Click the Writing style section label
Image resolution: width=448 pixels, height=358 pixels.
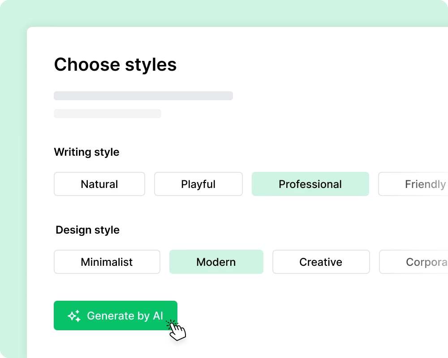coord(86,152)
